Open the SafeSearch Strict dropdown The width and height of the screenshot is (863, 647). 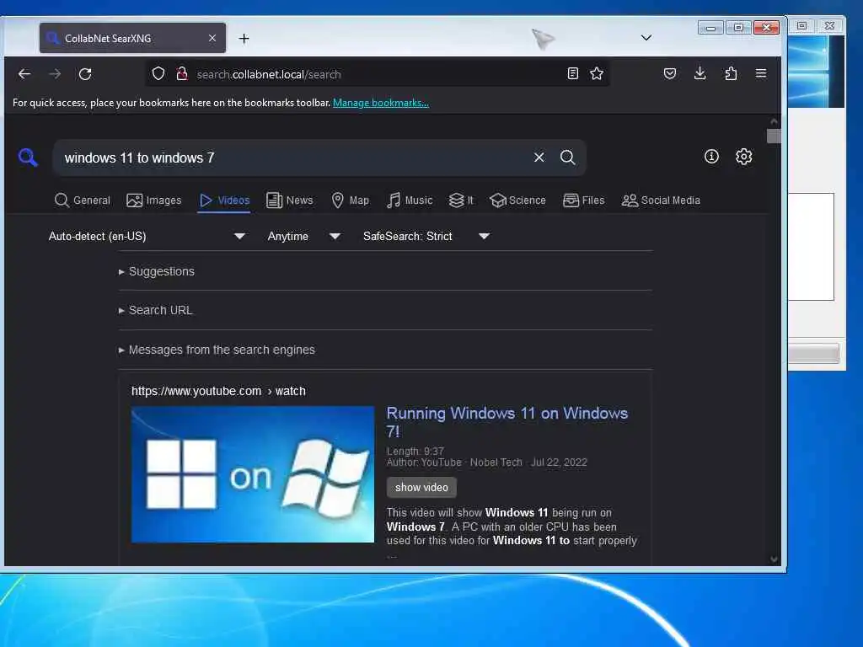coord(426,236)
